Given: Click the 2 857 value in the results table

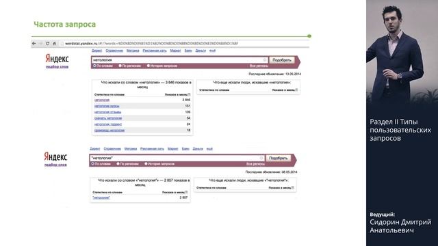Looking at the screenshot, I should point(183,197).
